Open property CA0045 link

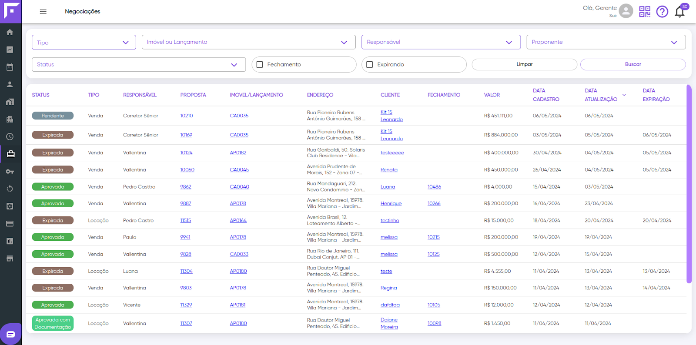tap(239, 169)
